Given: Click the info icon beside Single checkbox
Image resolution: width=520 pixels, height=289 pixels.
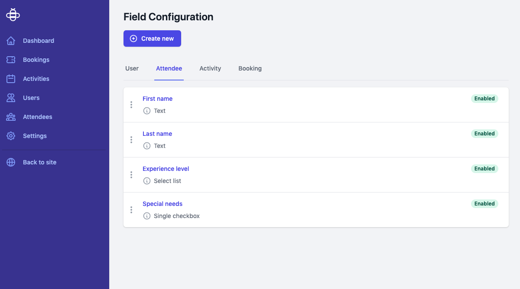Looking at the screenshot, I should point(147,216).
